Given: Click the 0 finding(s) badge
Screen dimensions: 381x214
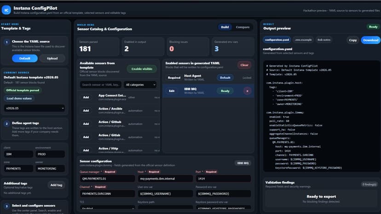Looking at the screenshot, I should [x=369, y=185].
